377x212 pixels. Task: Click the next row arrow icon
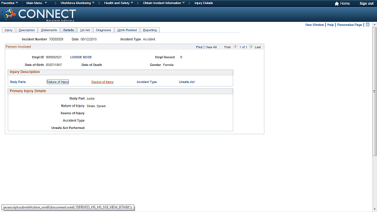click(x=251, y=47)
